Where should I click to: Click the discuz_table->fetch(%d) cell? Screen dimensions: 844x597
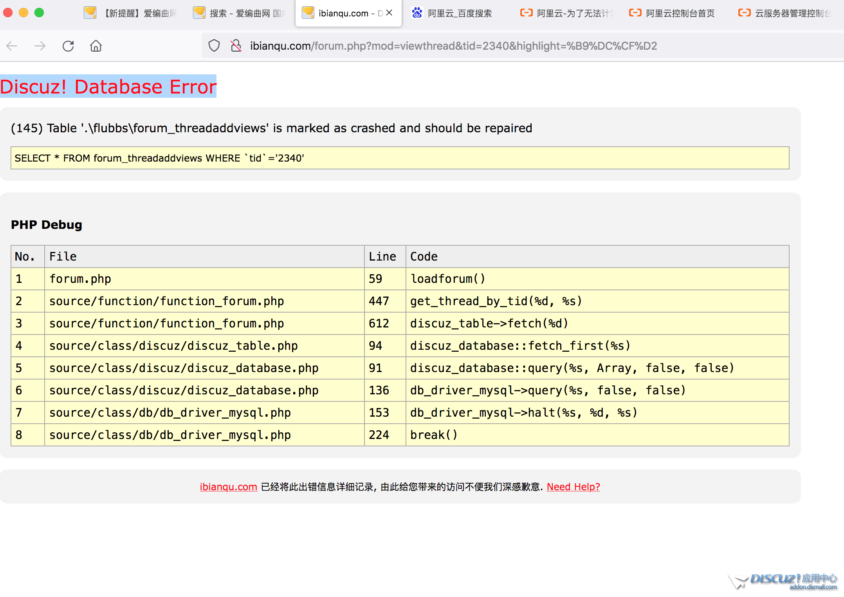[597, 324]
